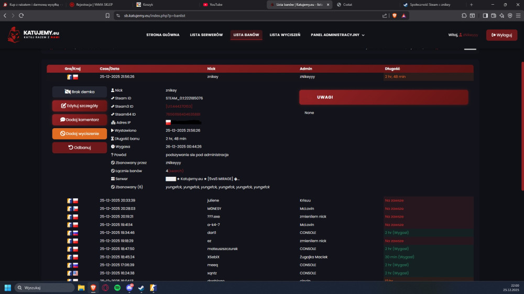Click Edytuj szczegóły button

coord(80,106)
